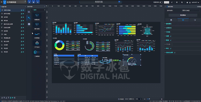Click the preview screen icon in top bar
201x102 pixels.
pos(177,2)
